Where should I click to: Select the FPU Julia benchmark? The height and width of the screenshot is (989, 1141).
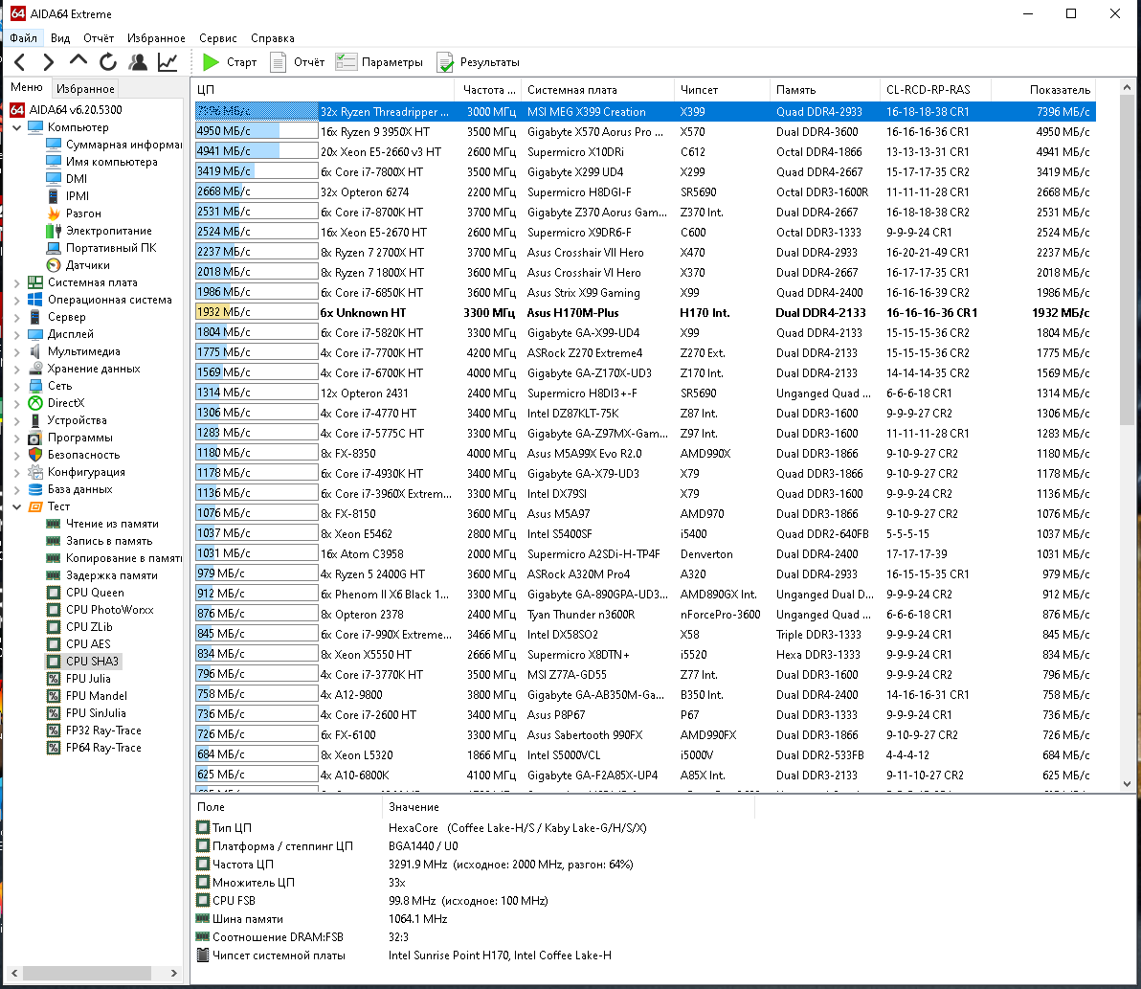pos(78,679)
